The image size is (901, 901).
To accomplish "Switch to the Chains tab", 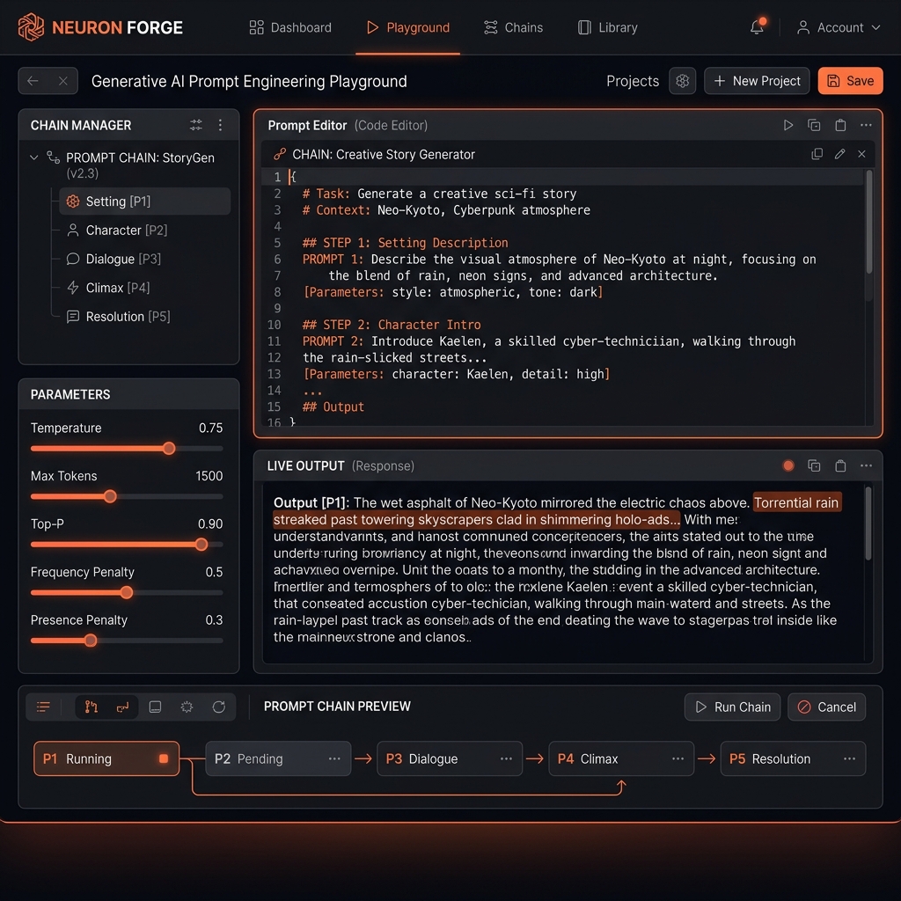I will click(513, 27).
